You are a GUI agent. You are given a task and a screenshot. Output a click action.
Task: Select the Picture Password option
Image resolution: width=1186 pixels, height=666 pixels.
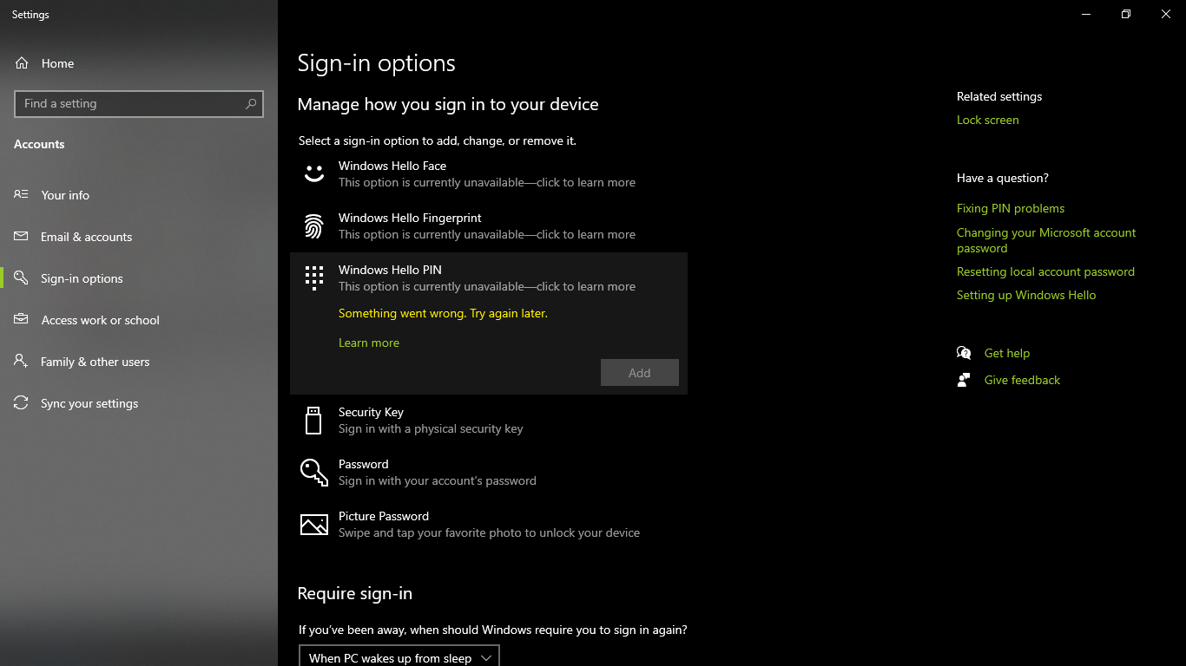point(489,524)
